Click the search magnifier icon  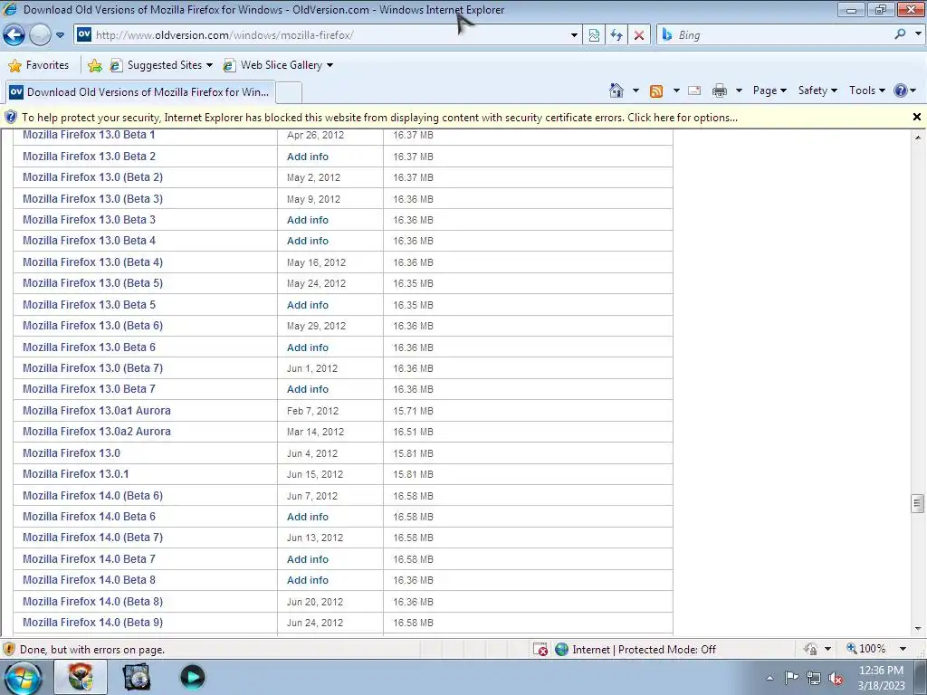(x=900, y=34)
